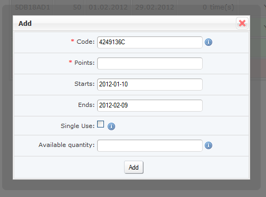Focus the Available quantity input box
Viewport: 266px width, 197px height.
(x=150, y=145)
